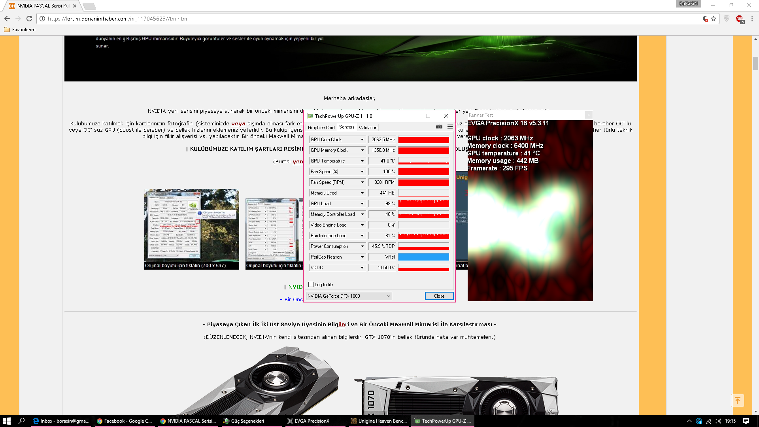Open the Inbox Edge window from taskbar
The width and height of the screenshot is (759, 427).
(x=62, y=421)
